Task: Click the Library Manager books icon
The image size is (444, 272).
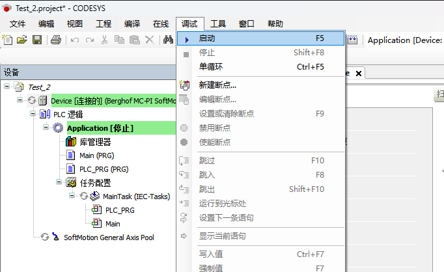Action: (x=71, y=142)
